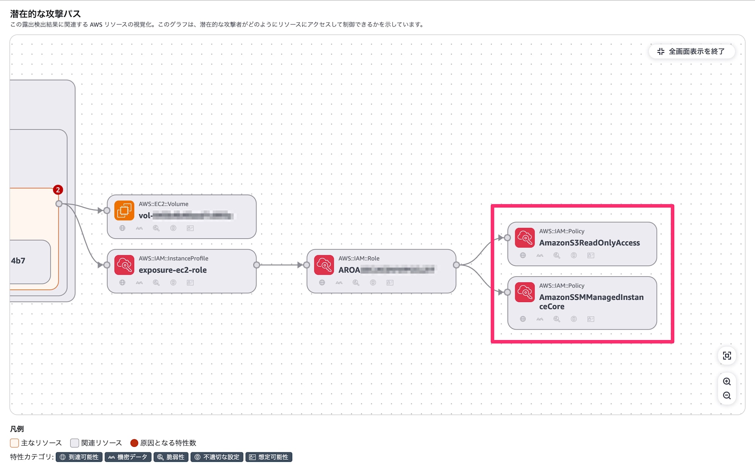Viewport: 755px width, 472px height.
Task: Click the AROA role ID text
Action: click(x=387, y=270)
